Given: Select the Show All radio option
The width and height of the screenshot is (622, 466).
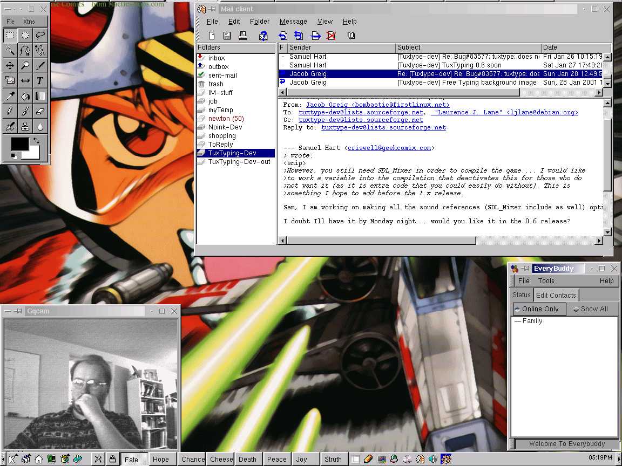Looking at the screenshot, I should click(591, 309).
